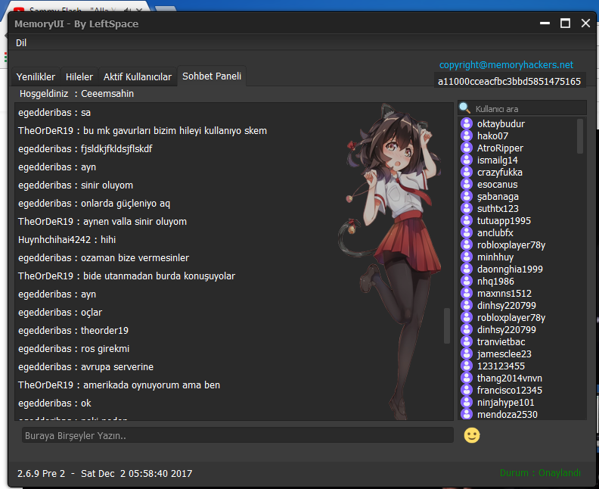Switch to the Hileler tab
This screenshot has width=599, height=489.
pos(79,76)
